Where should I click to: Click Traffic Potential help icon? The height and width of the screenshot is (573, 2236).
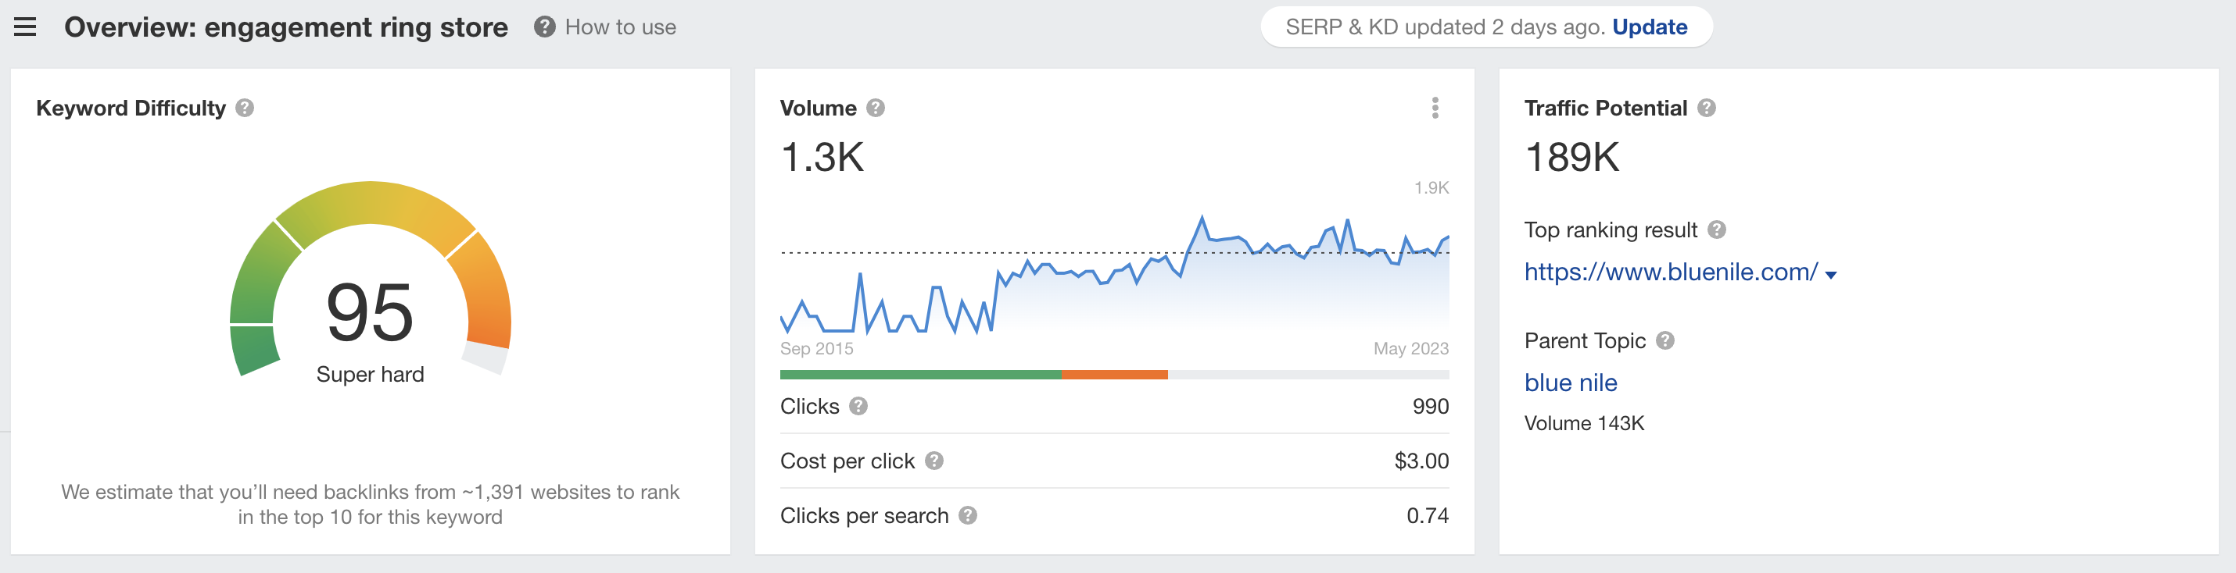(x=1706, y=109)
